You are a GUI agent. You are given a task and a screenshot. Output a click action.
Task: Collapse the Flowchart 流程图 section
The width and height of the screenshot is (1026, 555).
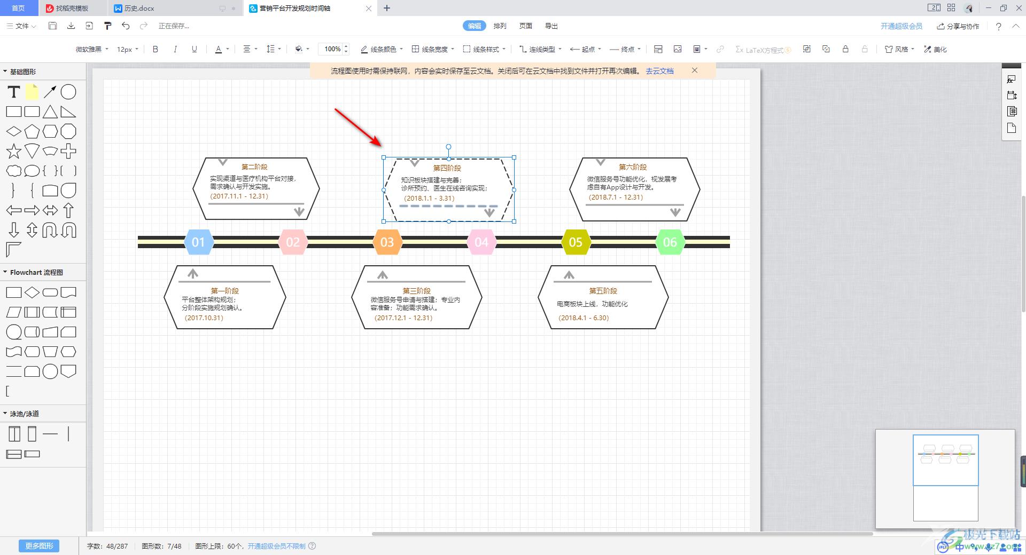(x=33, y=272)
